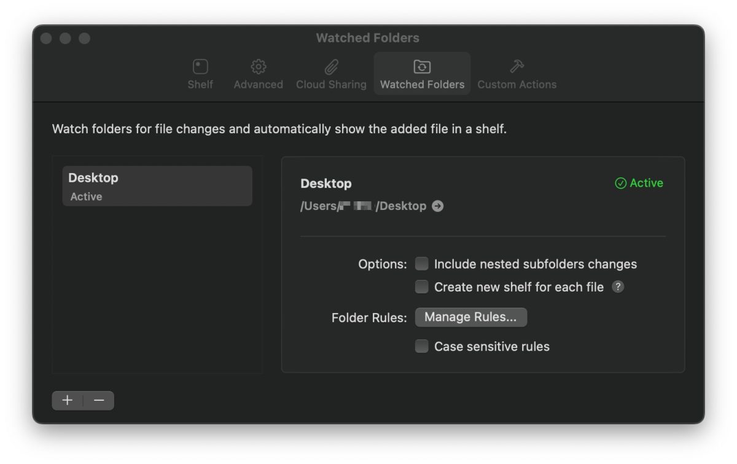Screen dimensions: 737x464
Task: Toggle Create new shelf for each file
Action: point(421,287)
